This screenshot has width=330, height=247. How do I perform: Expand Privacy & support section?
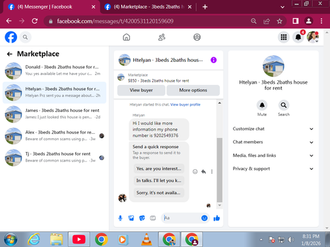pyautogui.click(x=273, y=169)
